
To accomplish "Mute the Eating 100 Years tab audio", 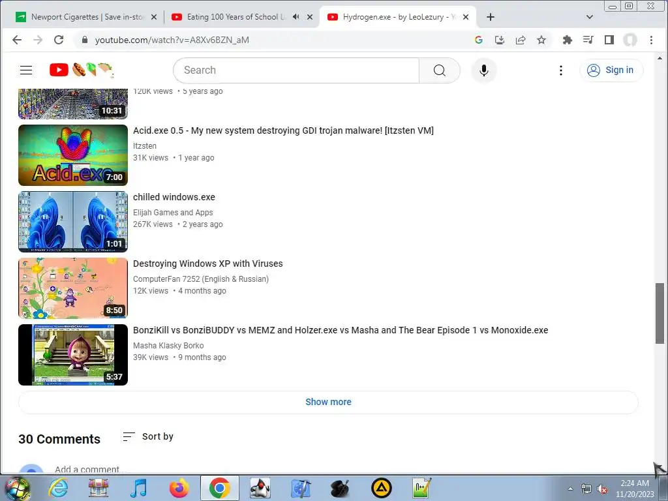I will (x=296, y=17).
